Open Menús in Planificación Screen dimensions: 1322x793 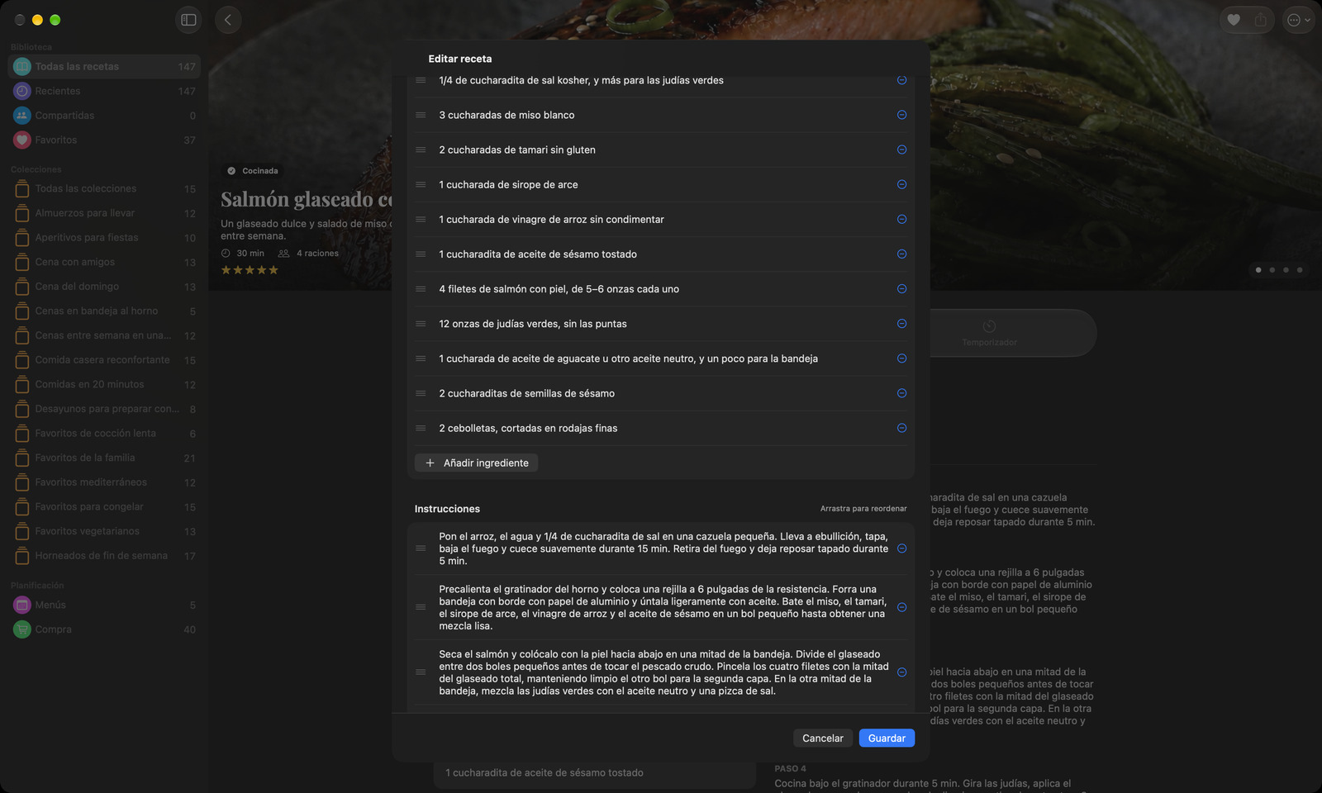click(104, 605)
